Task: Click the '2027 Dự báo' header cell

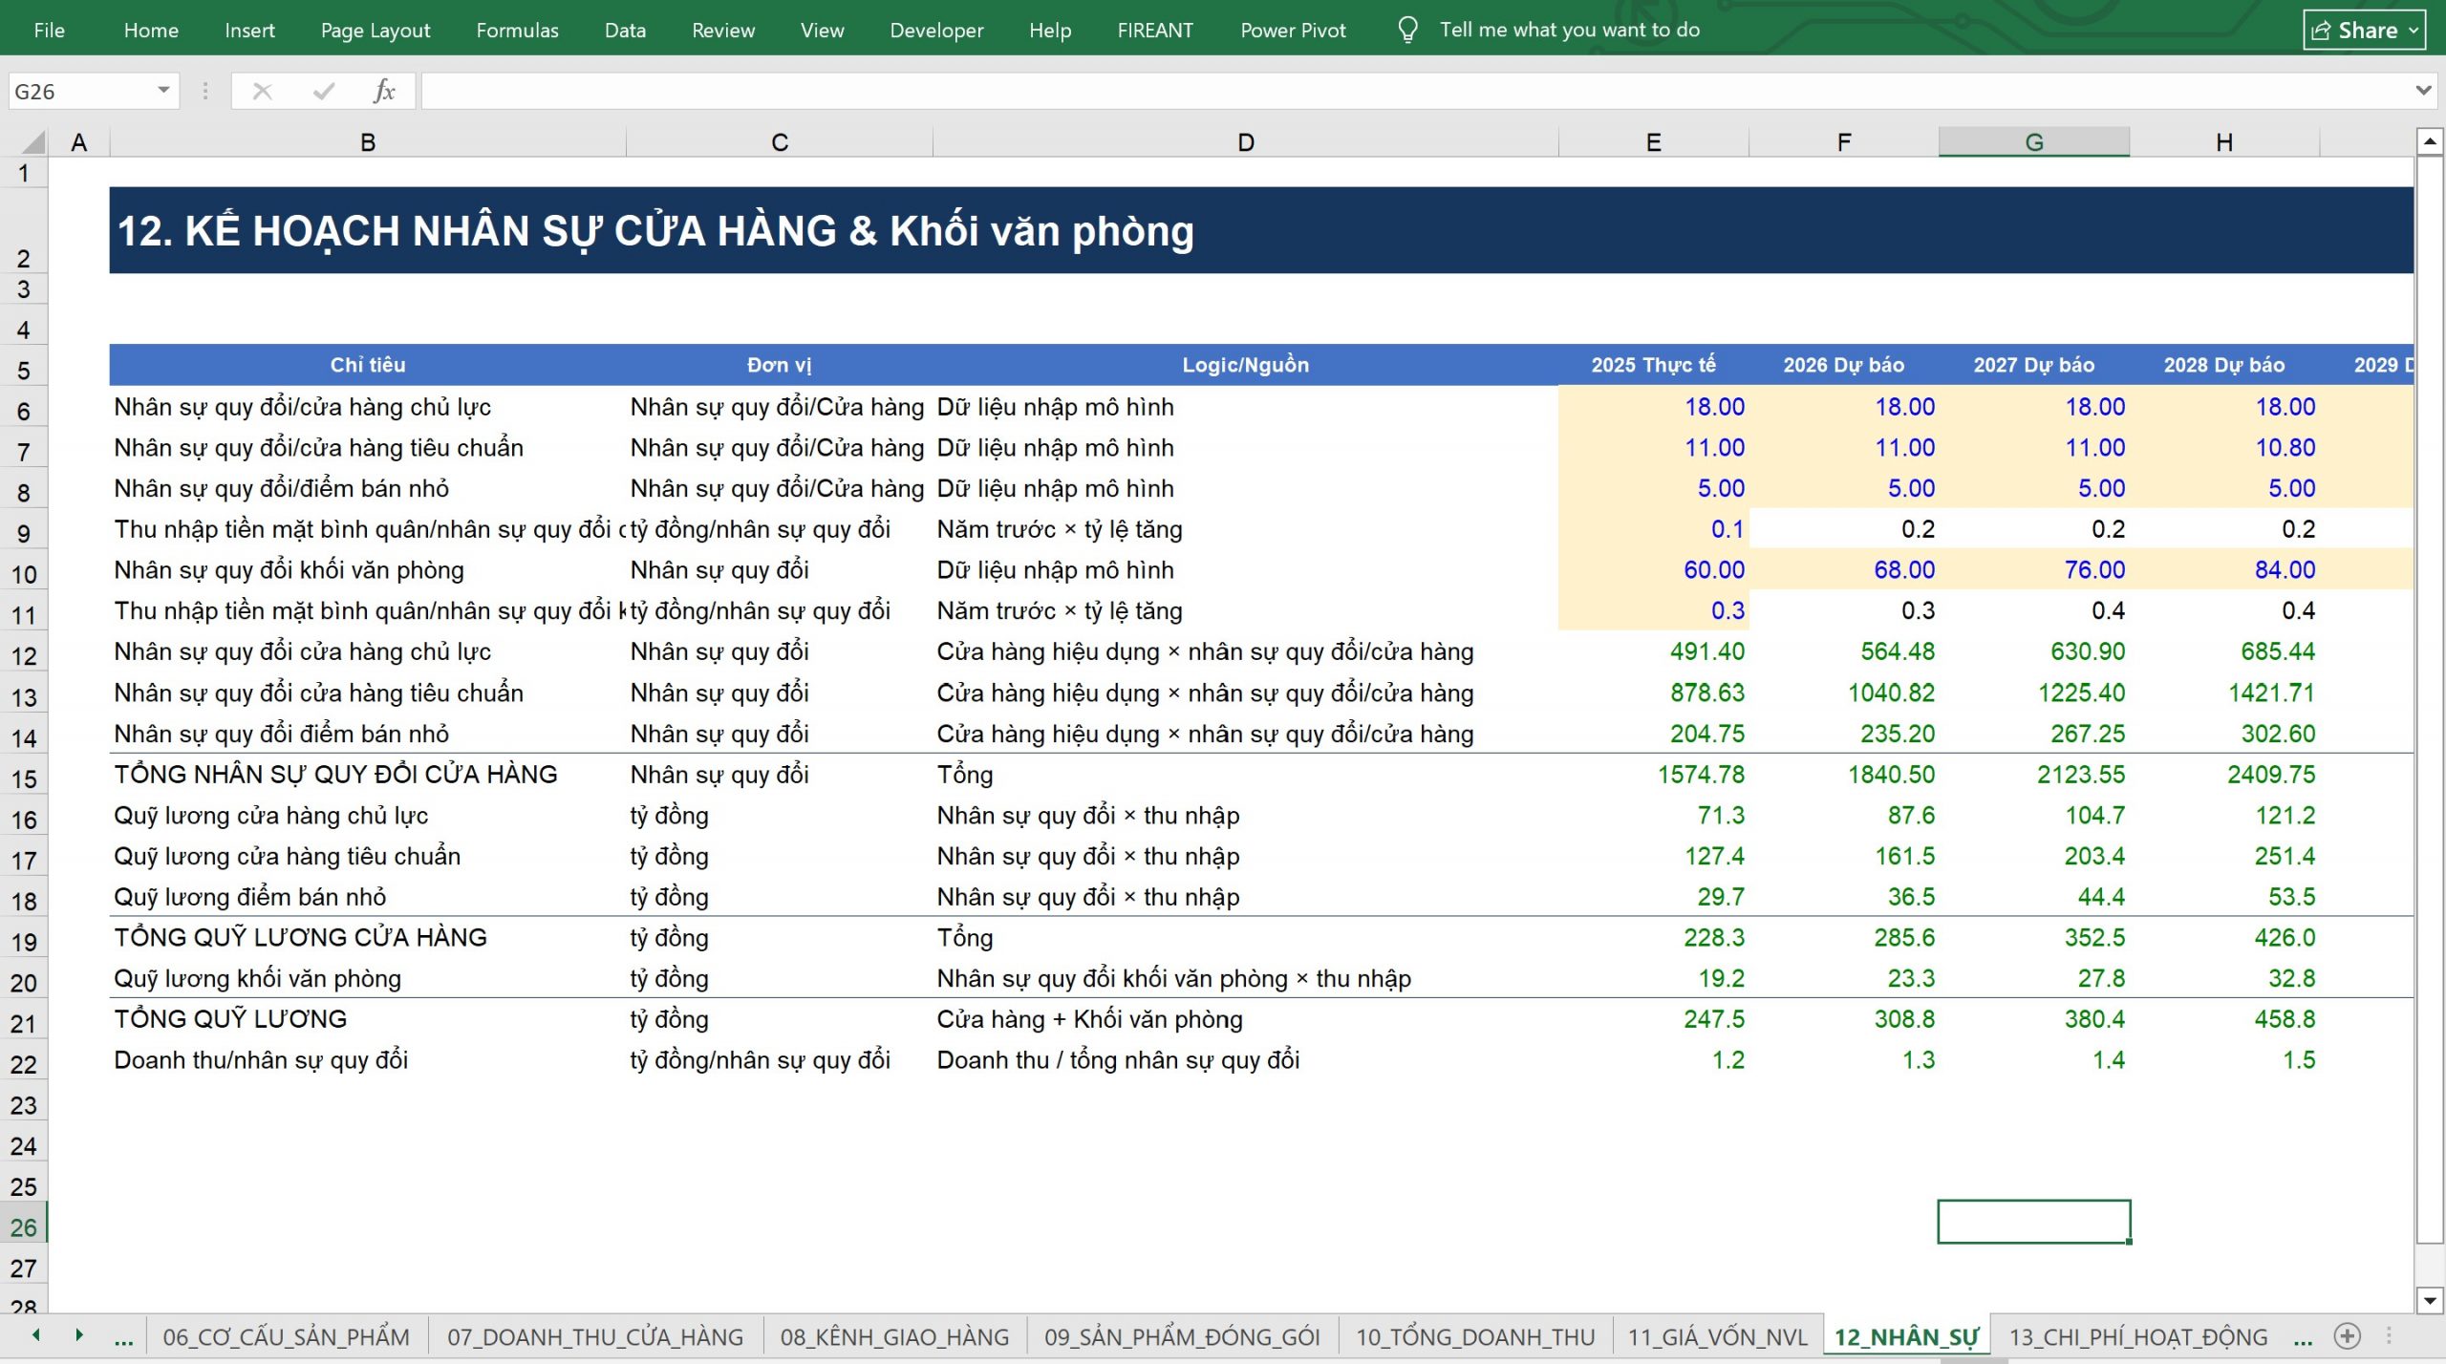Action: pyautogui.click(x=2034, y=365)
